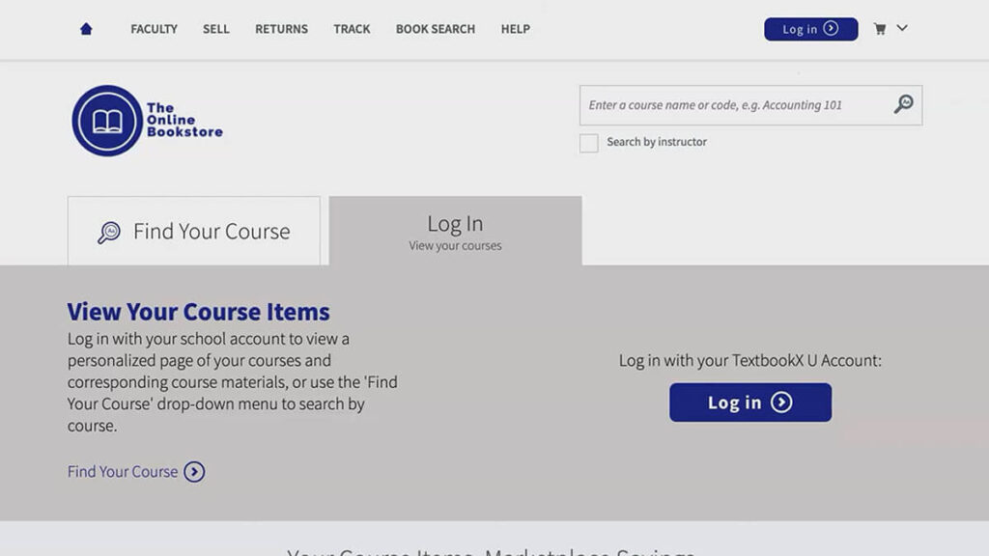This screenshot has width=989, height=556.
Task: Open BOOK SEARCH in the top menu
Action: pos(435,29)
